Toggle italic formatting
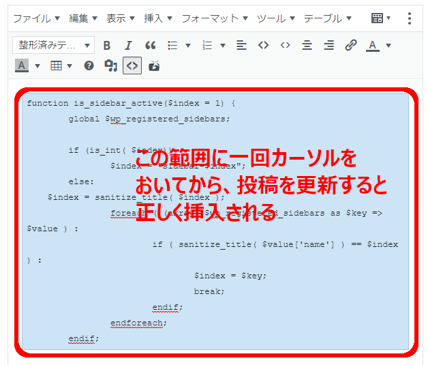The image size is (428, 365). (x=128, y=46)
